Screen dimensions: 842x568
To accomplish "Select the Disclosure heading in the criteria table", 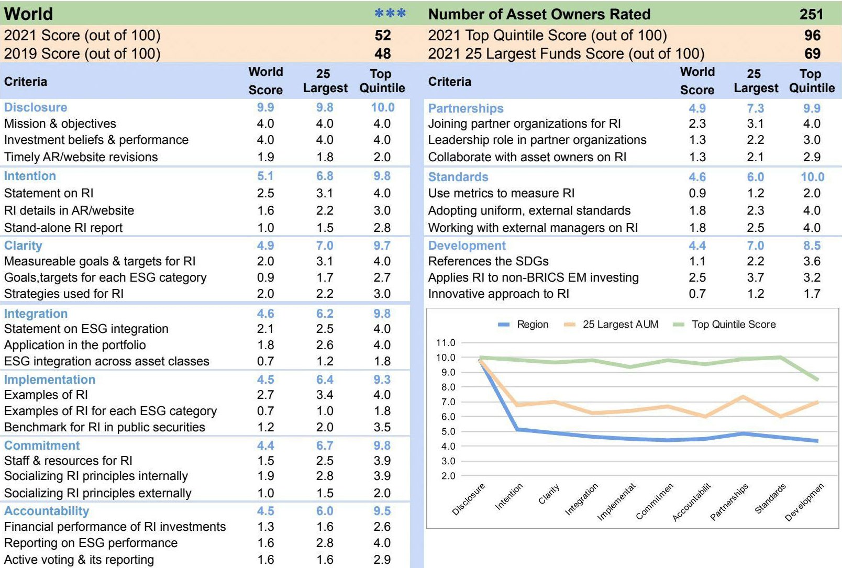I will (36, 107).
